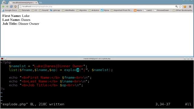Open the Tutorials bookmark folder
This screenshot has height=109, width=194.
coord(24,10)
